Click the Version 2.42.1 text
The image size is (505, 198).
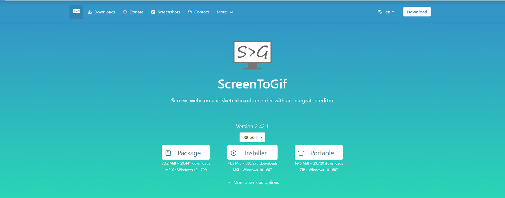tap(252, 127)
